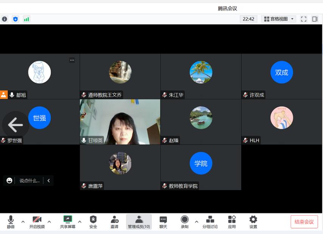
Task: Open 邀请 invite participants
Action: pos(114,222)
